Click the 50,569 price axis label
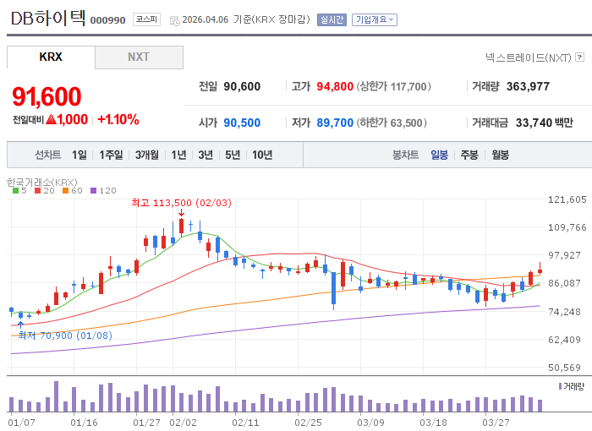This screenshot has height=431, width=592. (564, 368)
